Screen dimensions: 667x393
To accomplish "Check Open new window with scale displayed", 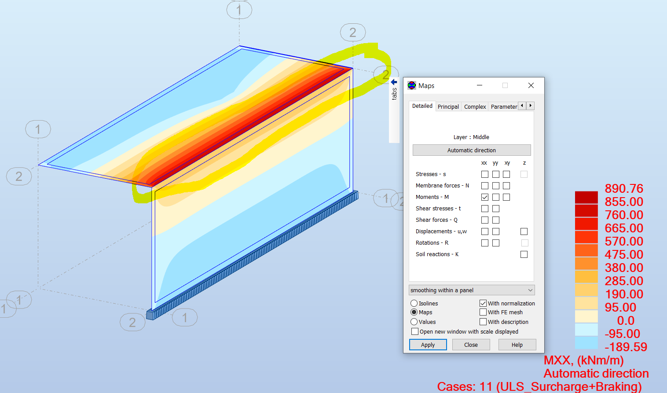I will [x=414, y=331].
